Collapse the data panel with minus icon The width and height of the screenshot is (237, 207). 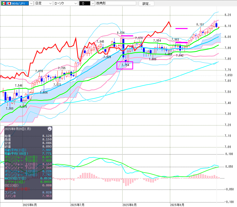tap(50, 129)
